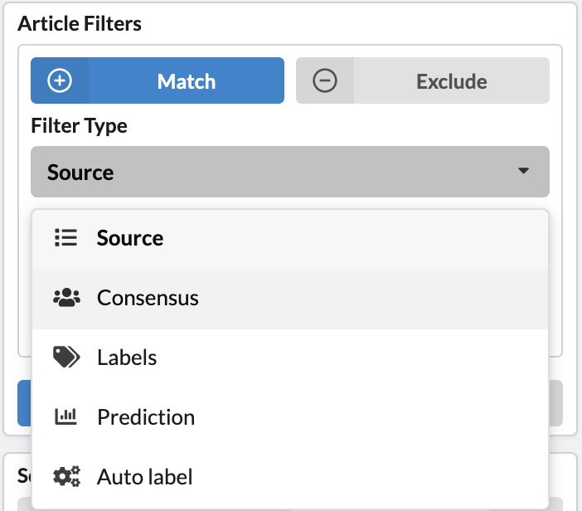Select the Labels filter type
Image resolution: width=582 pixels, height=511 pixels.
coord(290,358)
